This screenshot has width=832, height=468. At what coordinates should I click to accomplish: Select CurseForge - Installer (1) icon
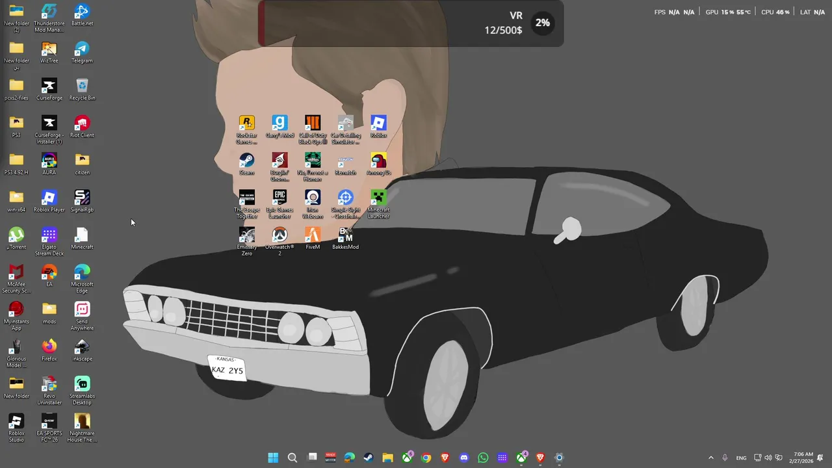[x=49, y=130]
